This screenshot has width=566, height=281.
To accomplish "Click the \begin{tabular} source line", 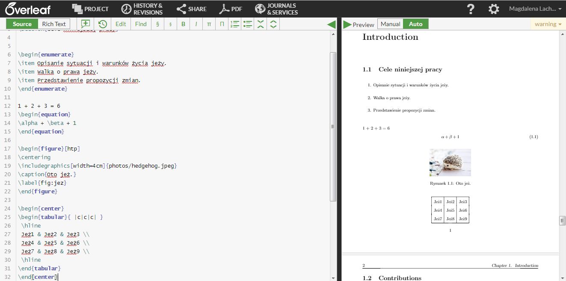I will point(61,217).
